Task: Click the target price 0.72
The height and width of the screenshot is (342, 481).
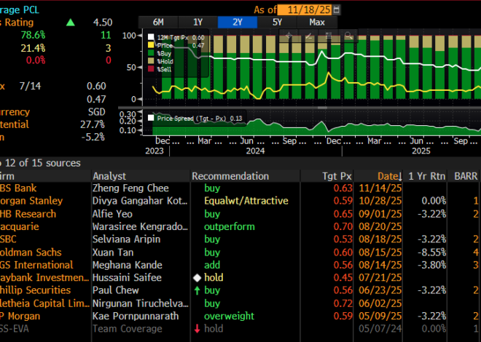Action: pos(343,303)
